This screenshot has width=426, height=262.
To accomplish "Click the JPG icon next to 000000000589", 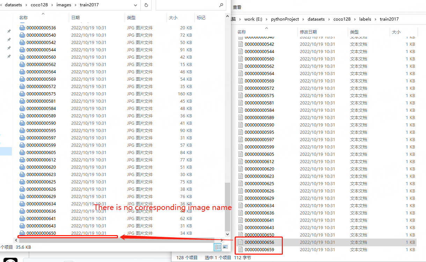I will click(22, 116).
